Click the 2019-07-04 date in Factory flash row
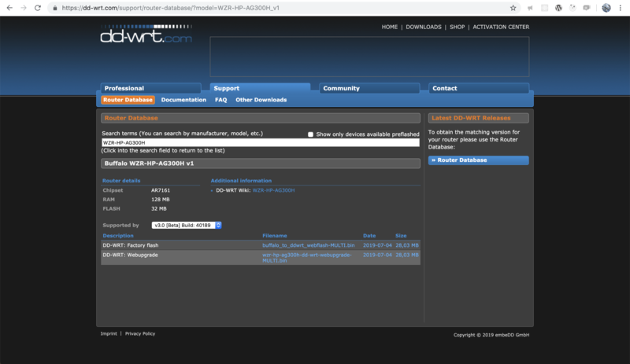The image size is (630, 364). tap(377, 245)
